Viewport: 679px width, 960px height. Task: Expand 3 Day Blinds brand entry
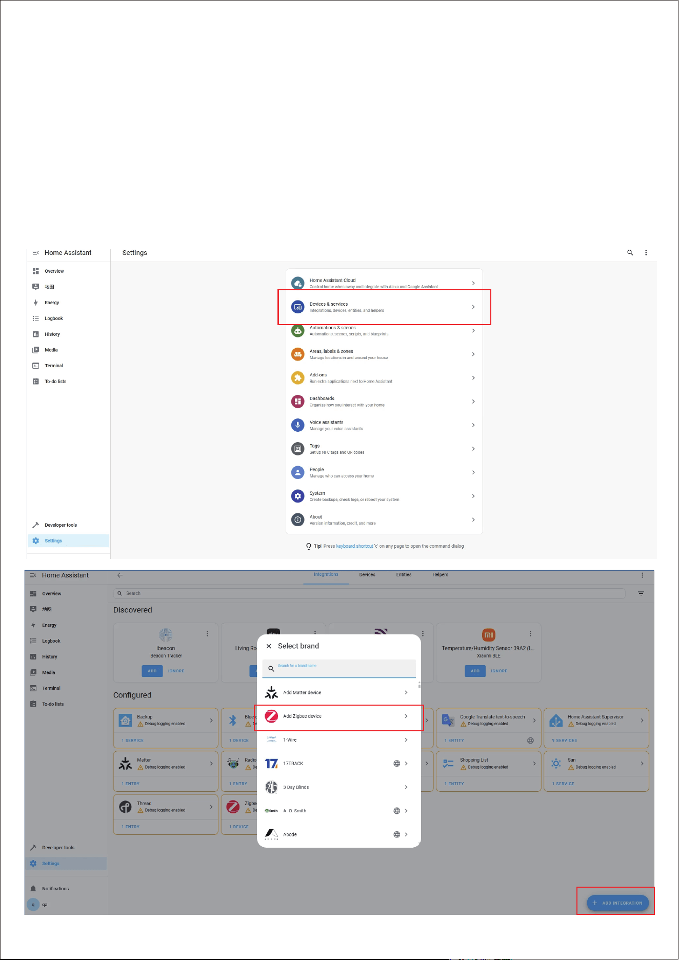click(339, 787)
